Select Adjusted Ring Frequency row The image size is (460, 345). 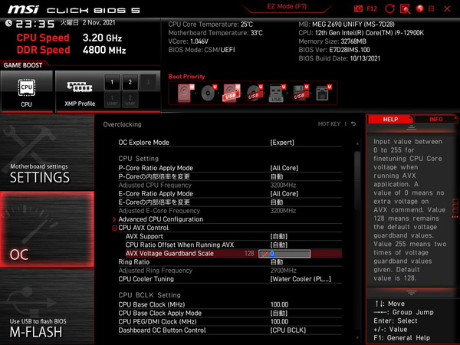pos(230,271)
